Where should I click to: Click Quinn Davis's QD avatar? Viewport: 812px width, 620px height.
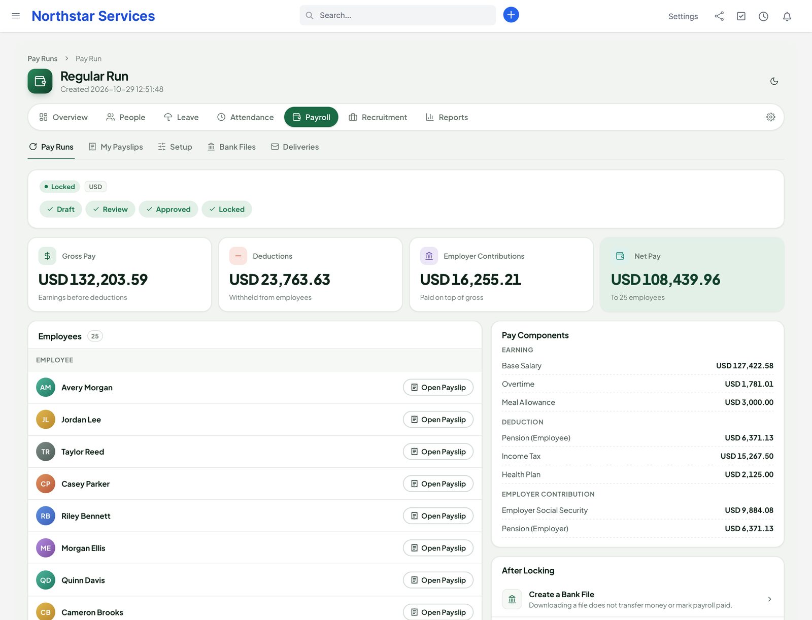coord(46,580)
